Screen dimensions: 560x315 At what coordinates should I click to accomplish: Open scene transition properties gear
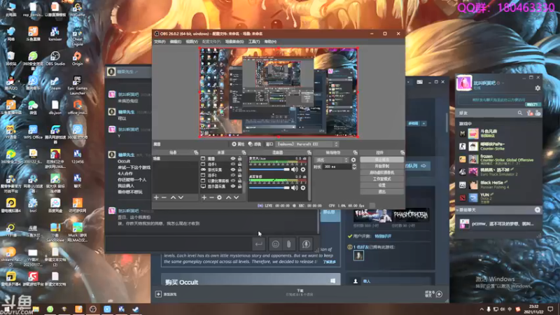point(353,160)
